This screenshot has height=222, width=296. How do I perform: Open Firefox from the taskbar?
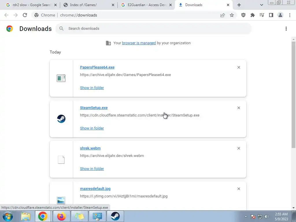pyautogui.click(x=61, y=216)
